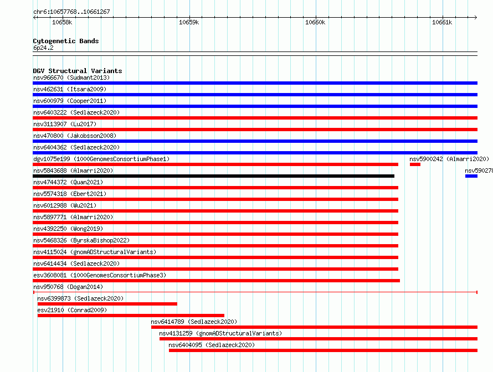Image resolution: width=493 pixels, height=372 pixels.
Task: Open dgv1075e199 (1000GenomesConsortiumPhase1) label
Action: (x=101, y=159)
